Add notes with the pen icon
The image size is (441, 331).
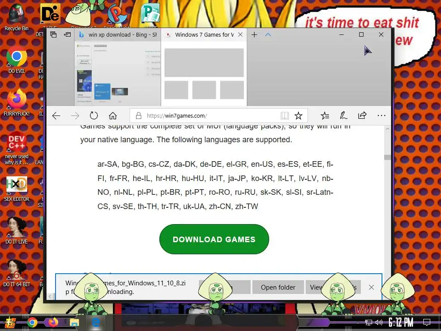tap(343, 116)
